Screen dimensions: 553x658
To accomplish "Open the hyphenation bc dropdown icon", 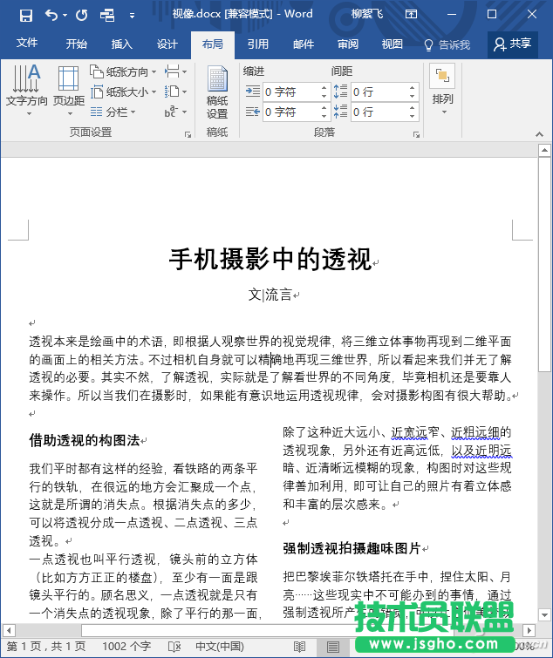I will point(175,112).
